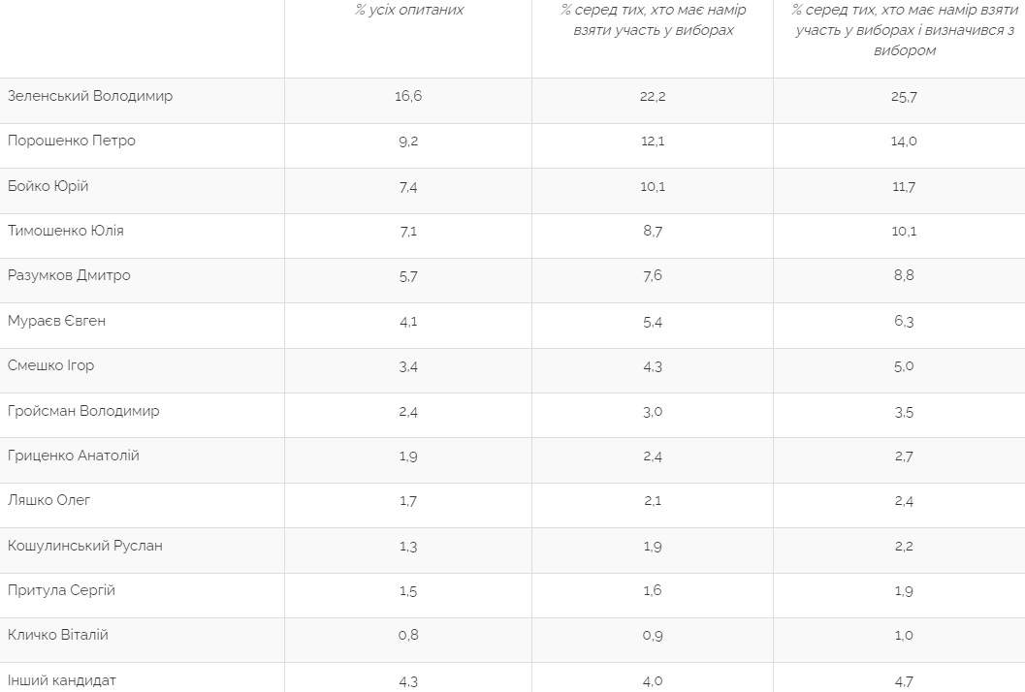Viewport: 1025px width, 692px height.
Task: Click the 16,6 value in first data column
Action: click(x=408, y=97)
